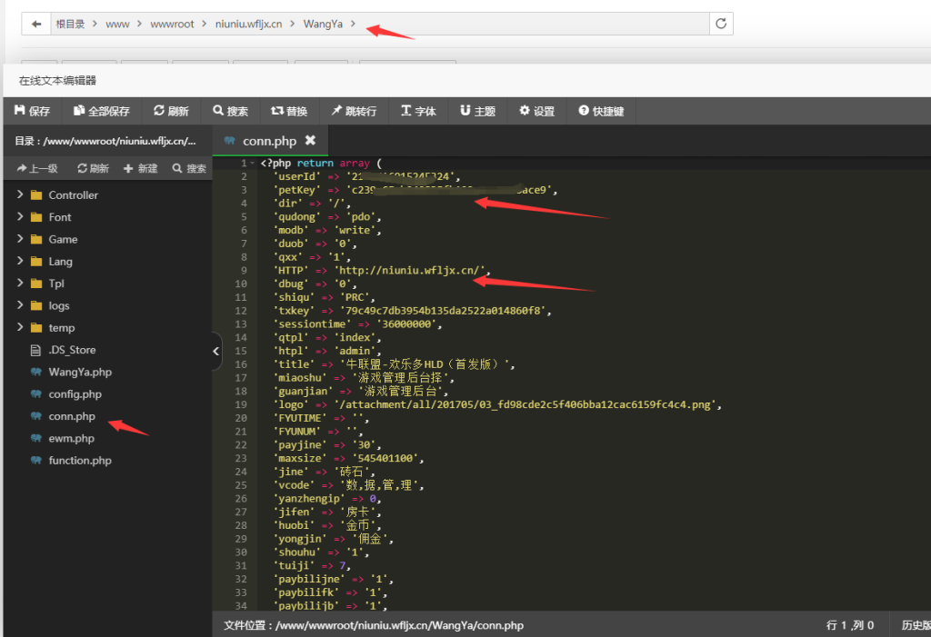The height and width of the screenshot is (637, 931).
Task: Select the temp folder icon
Action: [36, 328]
